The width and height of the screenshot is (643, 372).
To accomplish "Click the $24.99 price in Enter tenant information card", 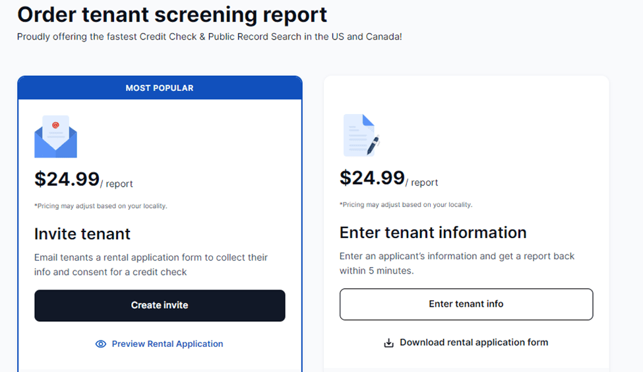I will point(372,178).
